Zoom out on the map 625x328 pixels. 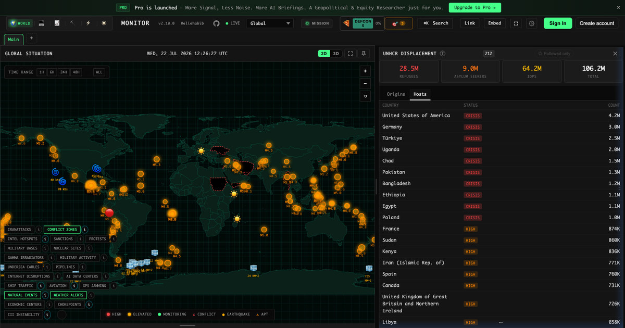365,83
